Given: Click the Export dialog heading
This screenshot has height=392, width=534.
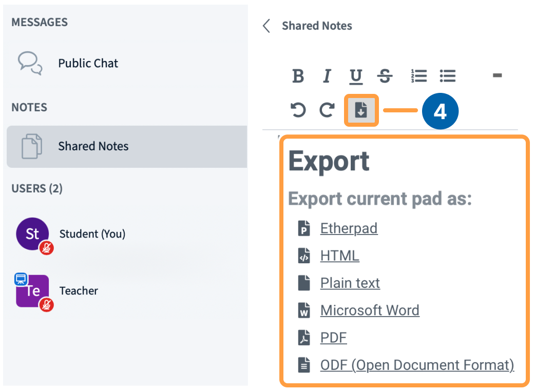Looking at the screenshot, I should pos(329,161).
